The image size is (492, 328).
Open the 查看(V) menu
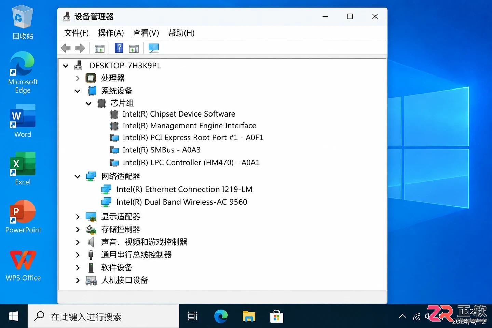click(146, 33)
